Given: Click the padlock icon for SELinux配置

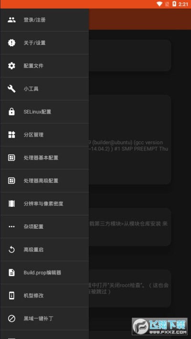Looking at the screenshot, I should coord(11,112).
